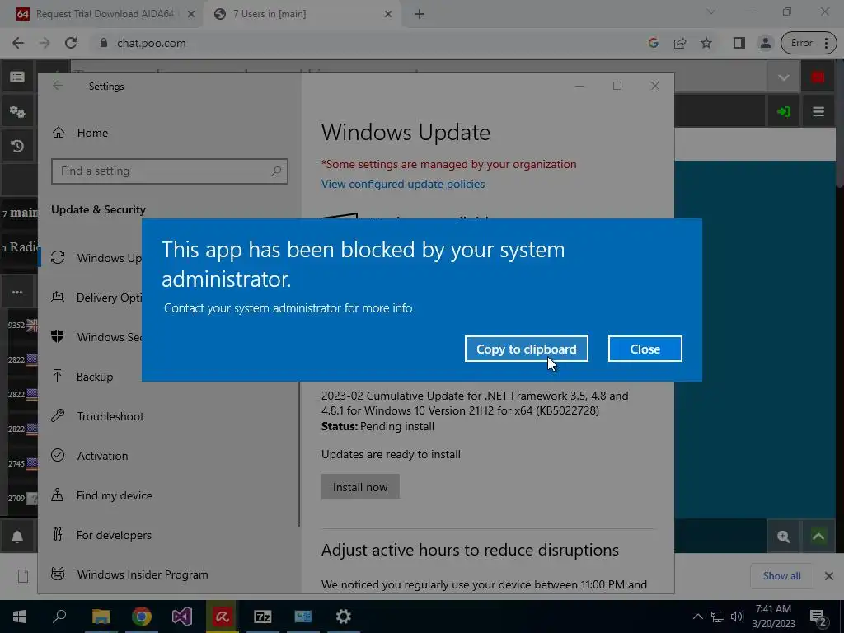This screenshot has width=844, height=633.
Task: Click the green up chevron in chat
Action: 818,536
